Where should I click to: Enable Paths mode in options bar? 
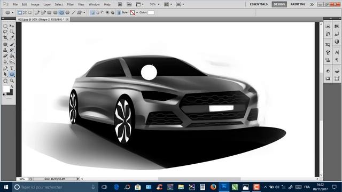tap(25, 13)
